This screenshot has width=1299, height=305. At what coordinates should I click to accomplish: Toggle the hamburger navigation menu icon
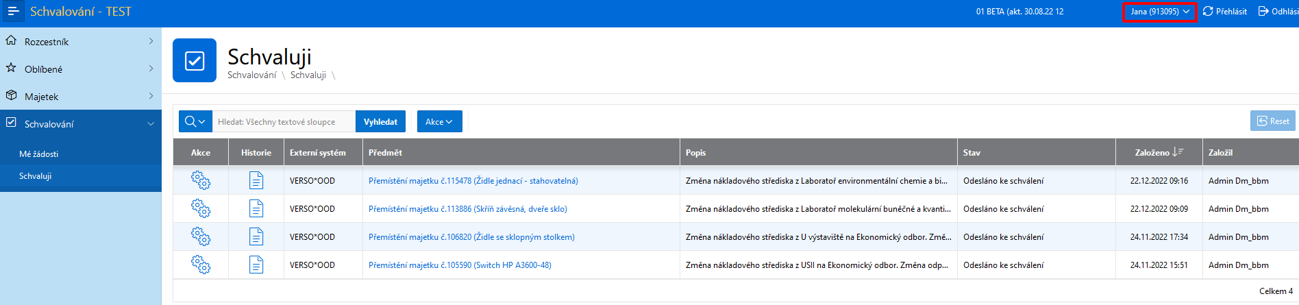13,12
